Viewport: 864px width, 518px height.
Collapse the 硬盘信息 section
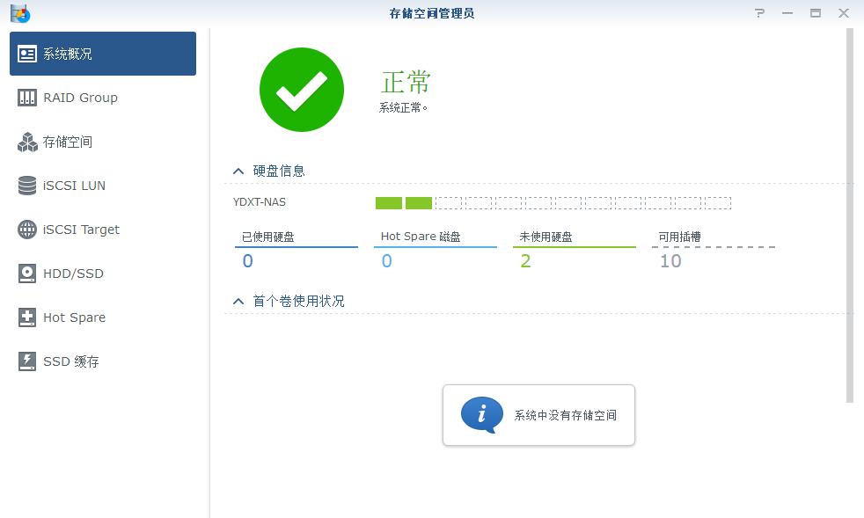pyautogui.click(x=237, y=171)
